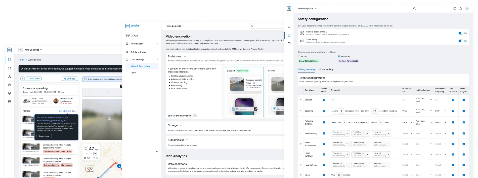This screenshot has height=178, width=478.
Task: Open the dashboard grid icon in left sidebar
Action: pos(10,60)
